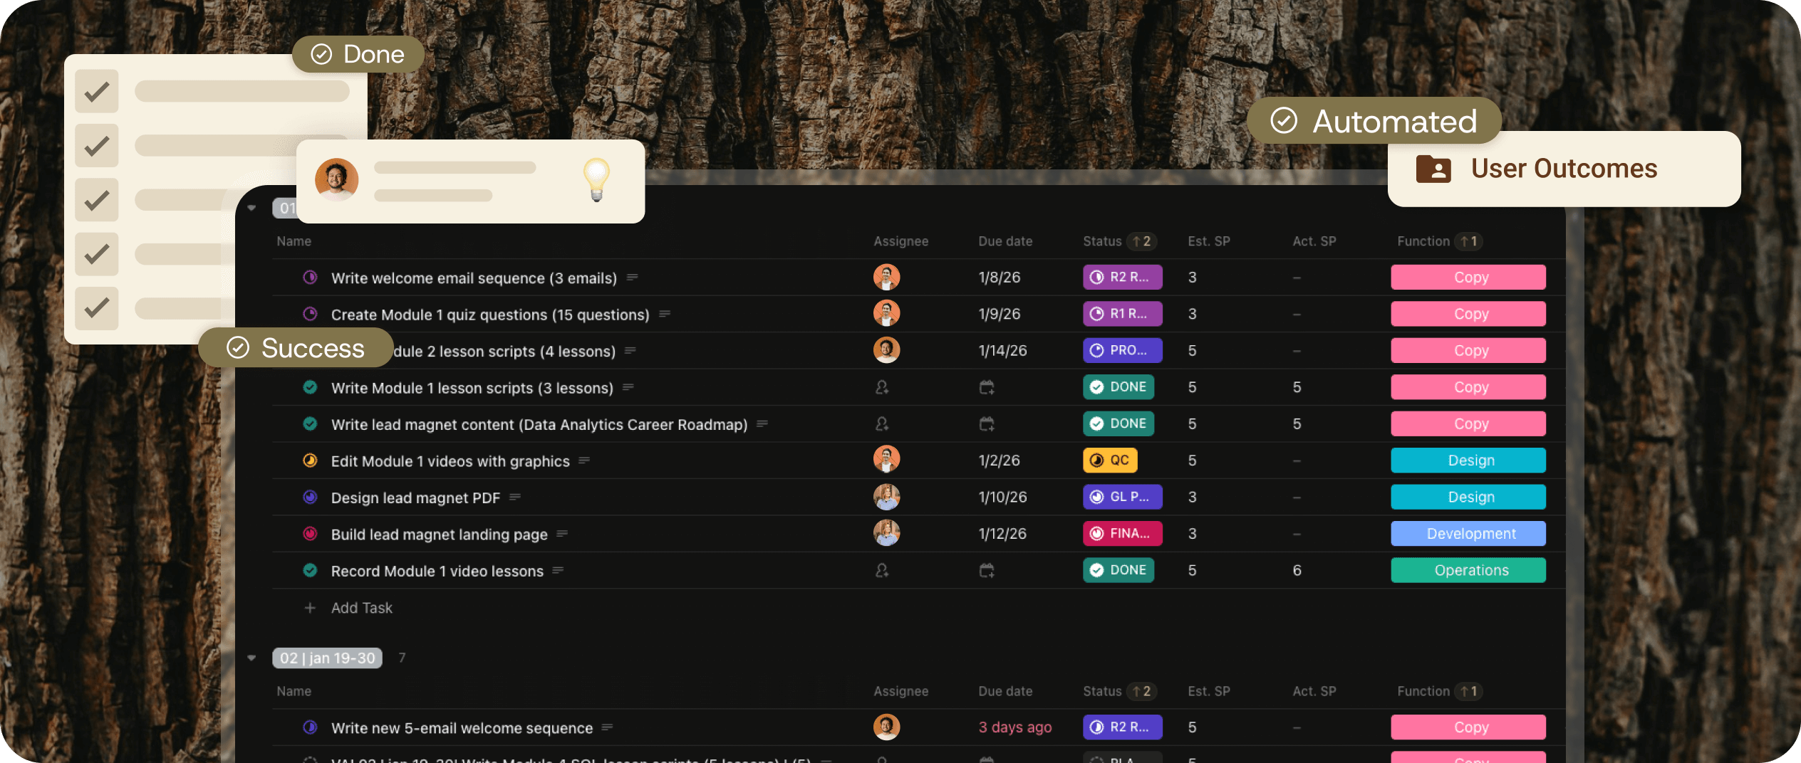Screen dimensions: 1801x763
Task: Click green done circle of Write Module 1 lesson scripts
Action: 310,387
